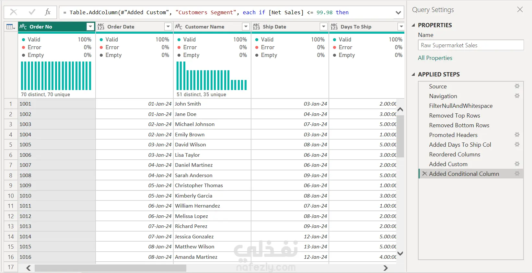Screen dimensions: 532x273
Task: Close the Query Settings pane
Action: (520, 10)
